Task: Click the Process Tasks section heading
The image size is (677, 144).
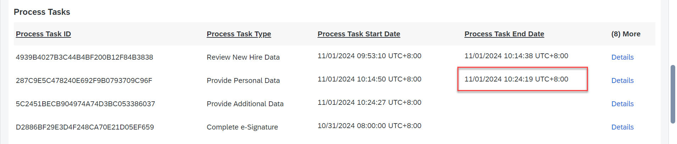Action: pyautogui.click(x=42, y=12)
